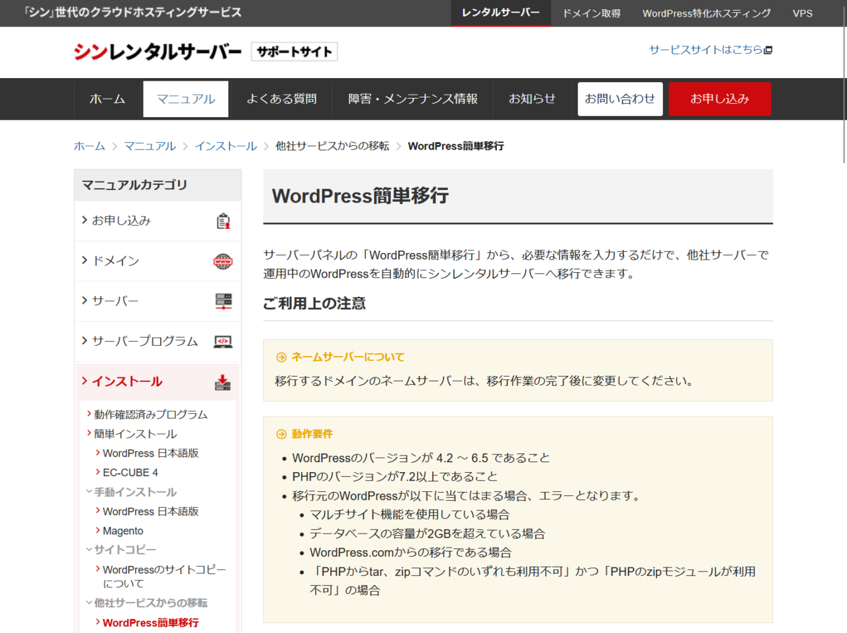Click the シンレンタルサーバー logo

click(157, 52)
